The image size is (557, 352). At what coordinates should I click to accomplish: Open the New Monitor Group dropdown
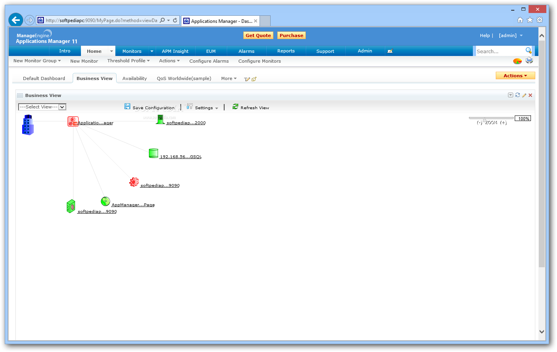tap(37, 61)
